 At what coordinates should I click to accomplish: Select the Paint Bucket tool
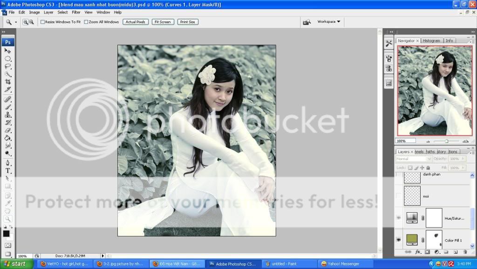[7, 138]
